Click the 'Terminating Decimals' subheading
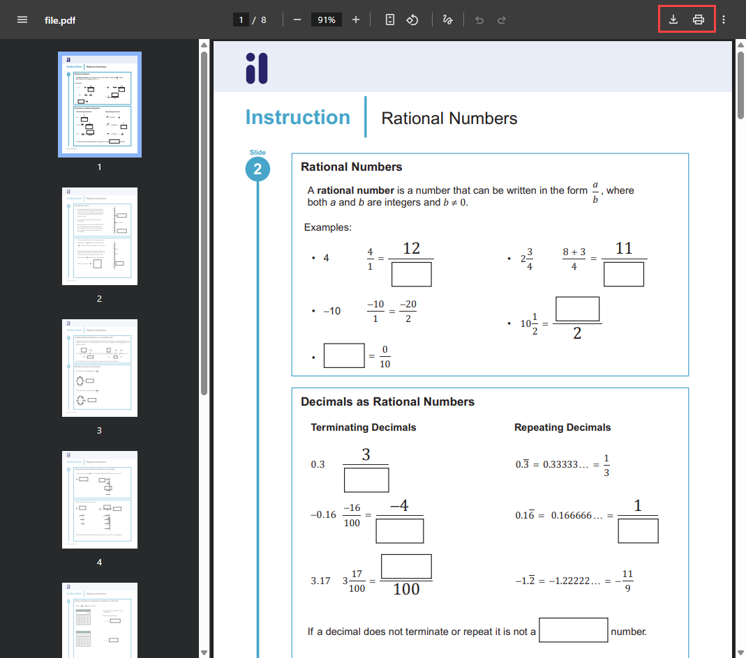746x658 pixels. click(x=364, y=427)
